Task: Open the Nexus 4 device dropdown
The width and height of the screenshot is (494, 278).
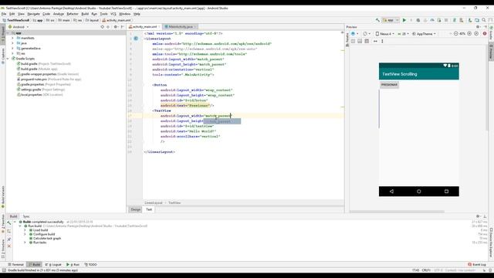Action: [x=385, y=34]
